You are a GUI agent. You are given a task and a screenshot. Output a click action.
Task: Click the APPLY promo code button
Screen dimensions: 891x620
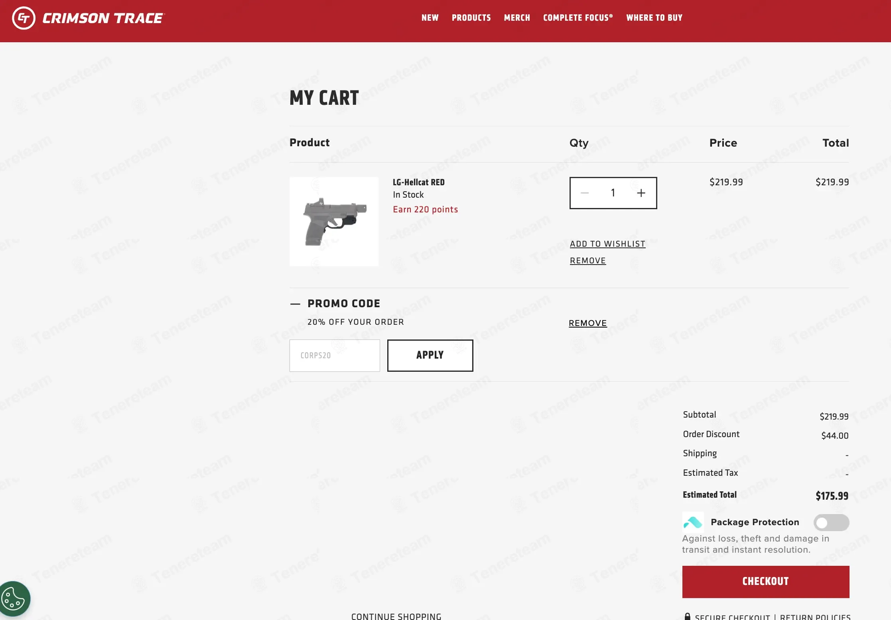pos(430,355)
